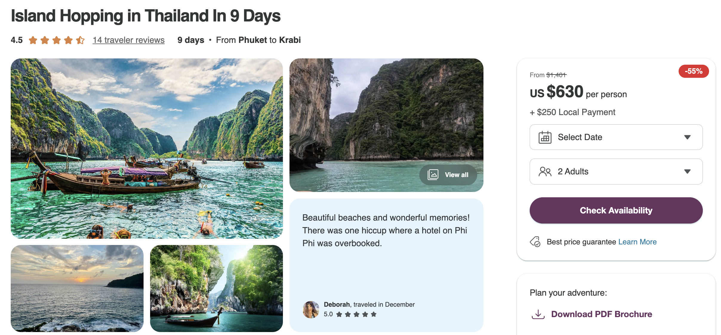721x335 pixels.
Task: Click Deborah's profile avatar
Action: coord(311,309)
